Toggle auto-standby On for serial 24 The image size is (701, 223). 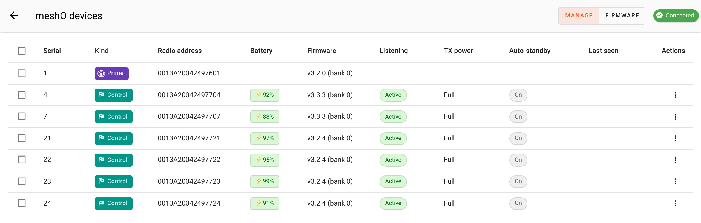[518, 203]
